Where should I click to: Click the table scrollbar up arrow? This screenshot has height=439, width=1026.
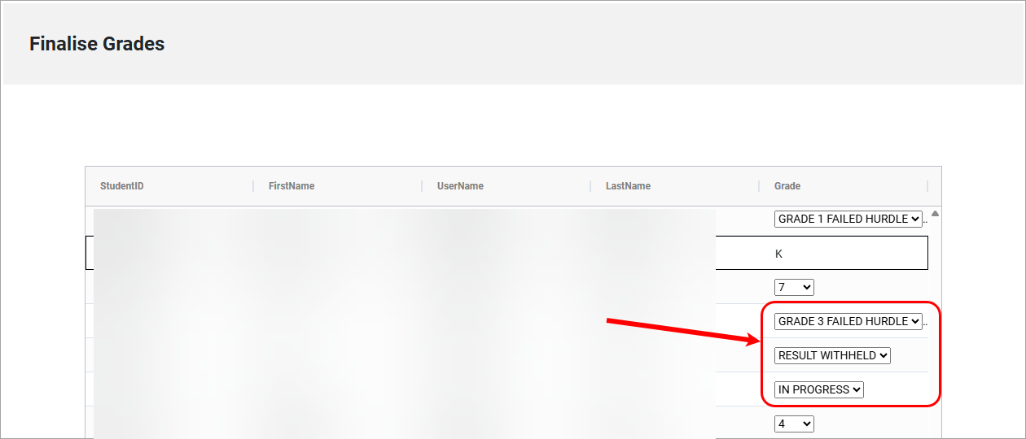(935, 214)
